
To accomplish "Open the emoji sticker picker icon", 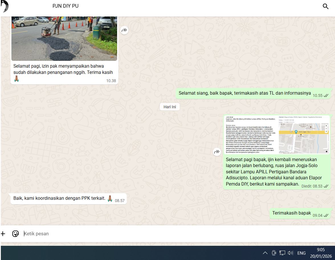I will pyautogui.click(x=15, y=234).
